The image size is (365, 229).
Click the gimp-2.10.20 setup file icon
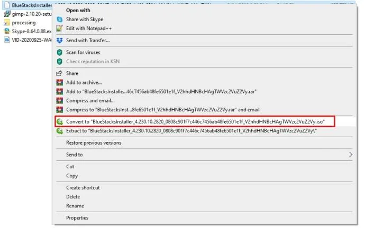coord(7,14)
